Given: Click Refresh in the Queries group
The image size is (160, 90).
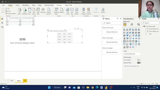Looking at the screenshot, I should 62,10.
